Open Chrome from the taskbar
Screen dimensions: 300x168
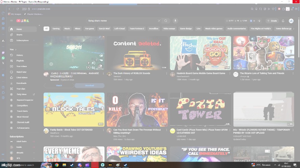[57, 165]
